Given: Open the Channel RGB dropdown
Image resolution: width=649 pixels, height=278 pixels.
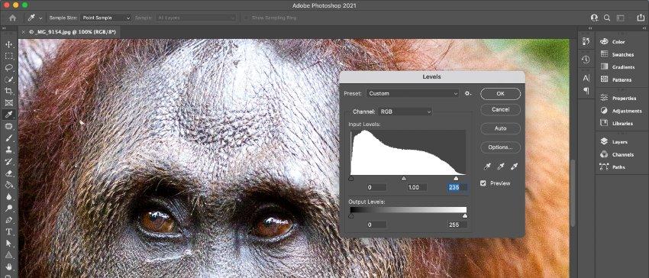Looking at the screenshot, I should pyautogui.click(x=405, y=112).
